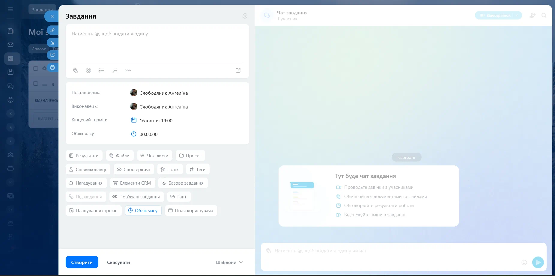Search in the task chat

coord(544,15)
